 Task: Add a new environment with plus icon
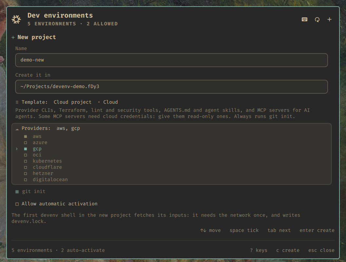[x=329, y=19]
